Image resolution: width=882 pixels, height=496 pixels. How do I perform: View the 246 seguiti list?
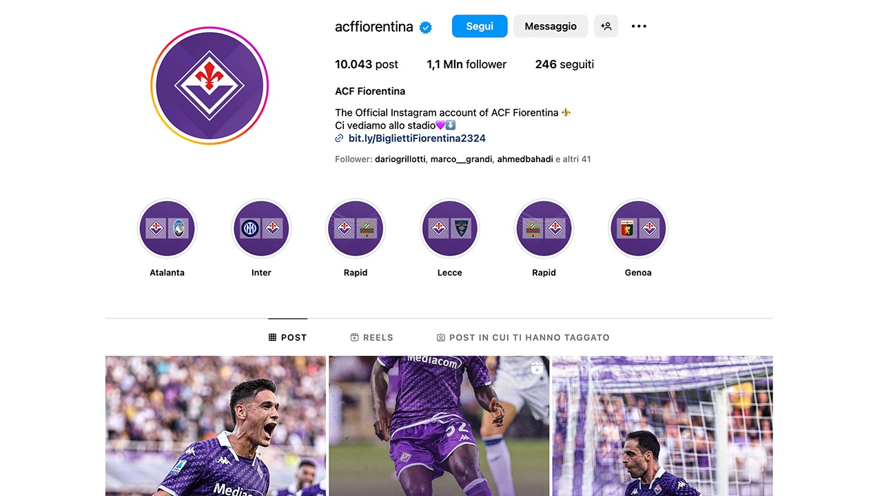click(x=564, y=64)
